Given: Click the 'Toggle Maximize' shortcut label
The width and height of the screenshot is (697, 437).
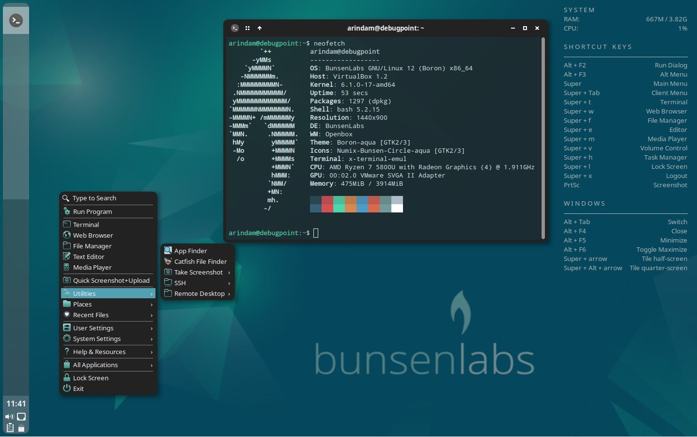Looking at the screenshot, I should pyautogui.click(x=662, y=249).
